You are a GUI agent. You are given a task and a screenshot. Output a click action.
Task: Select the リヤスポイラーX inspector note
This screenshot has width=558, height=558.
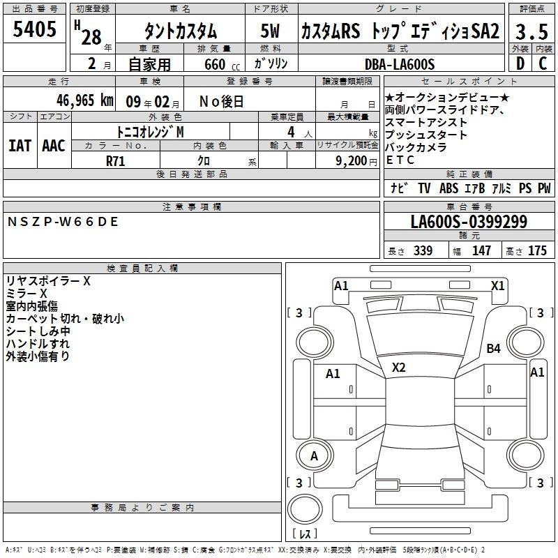[x=48, y=281]
